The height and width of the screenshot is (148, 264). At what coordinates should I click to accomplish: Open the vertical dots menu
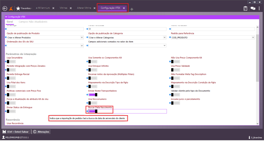coord(259,8)
